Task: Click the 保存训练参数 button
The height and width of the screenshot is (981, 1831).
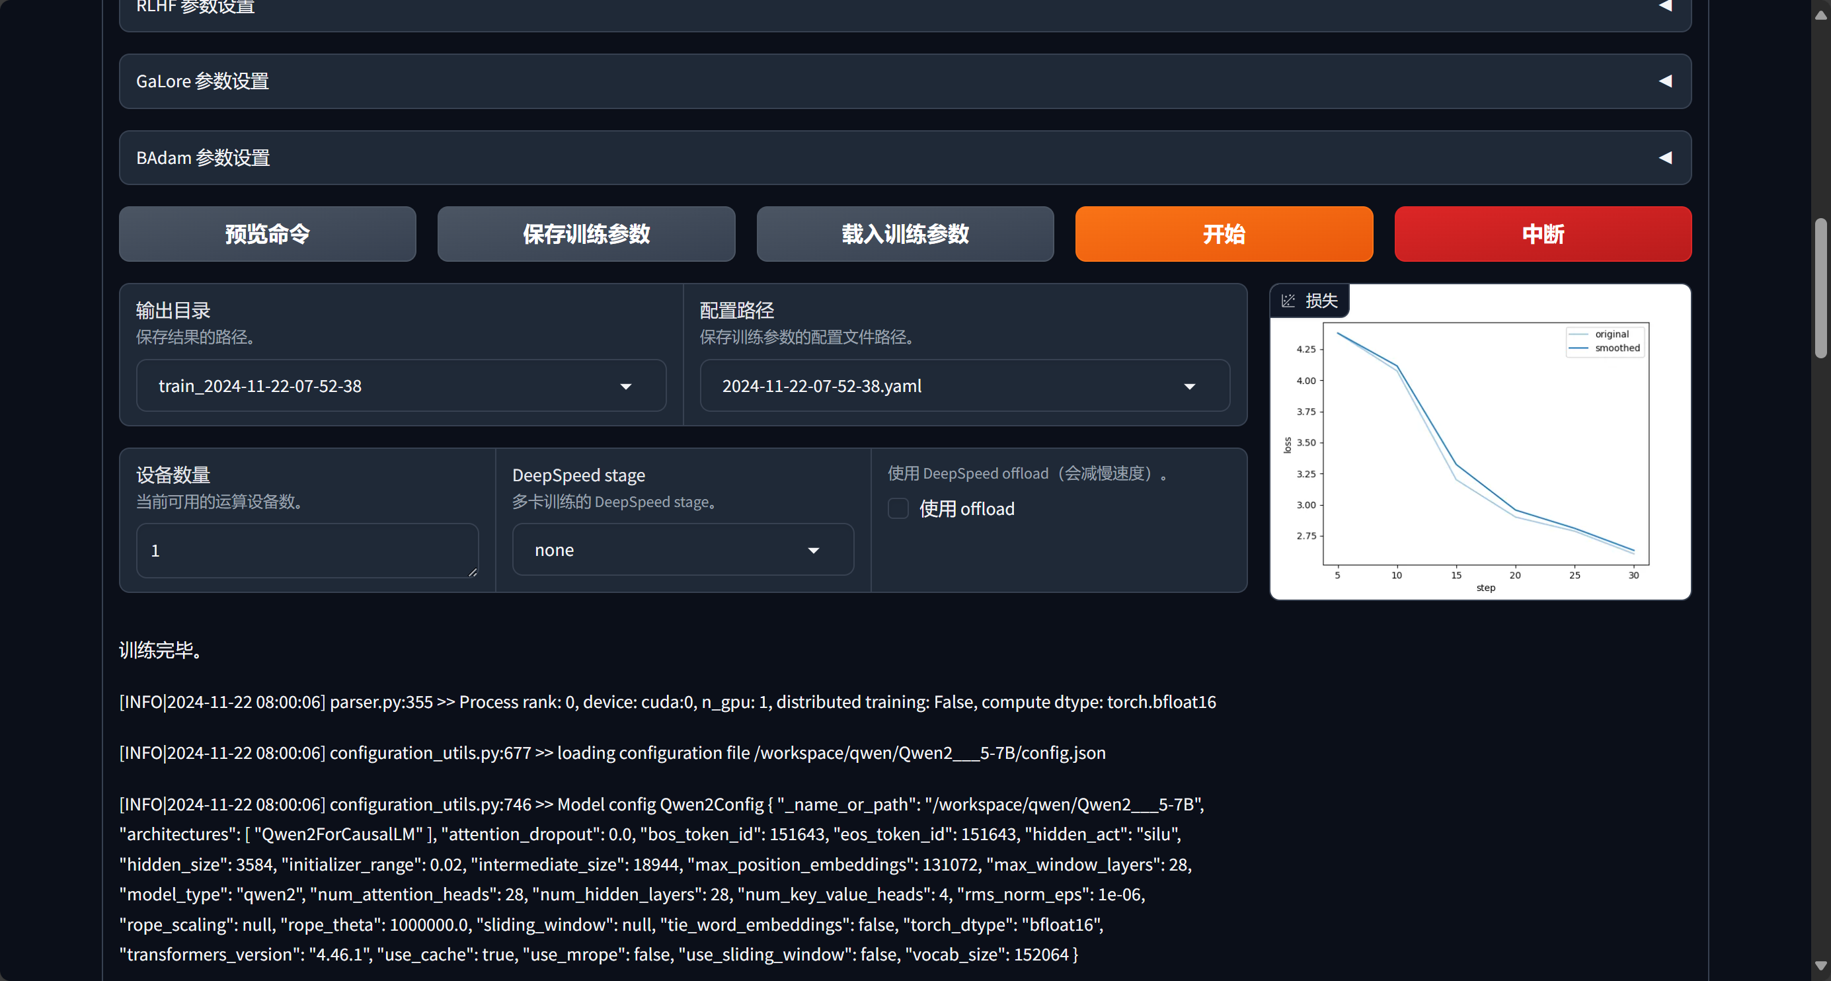Action: click(x=586, y=234)
